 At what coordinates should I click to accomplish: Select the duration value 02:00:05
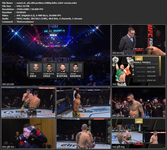(x=21, y=12)
